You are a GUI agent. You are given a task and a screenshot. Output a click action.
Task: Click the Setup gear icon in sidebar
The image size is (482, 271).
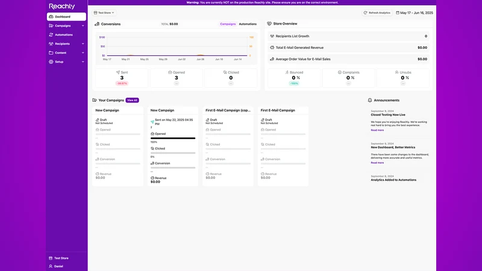pyautogui.click(x=51, y=62)
